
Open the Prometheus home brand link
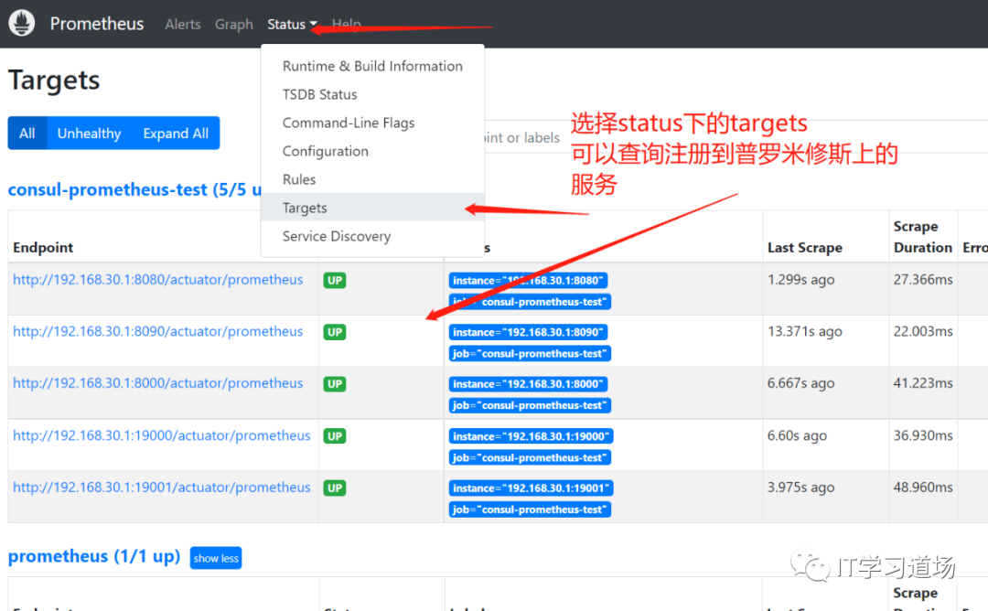tap(96, 24)
